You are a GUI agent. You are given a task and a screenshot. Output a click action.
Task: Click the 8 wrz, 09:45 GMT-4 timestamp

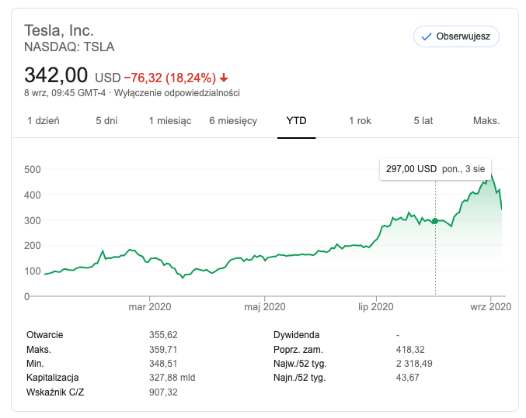[x=64, y=93]
